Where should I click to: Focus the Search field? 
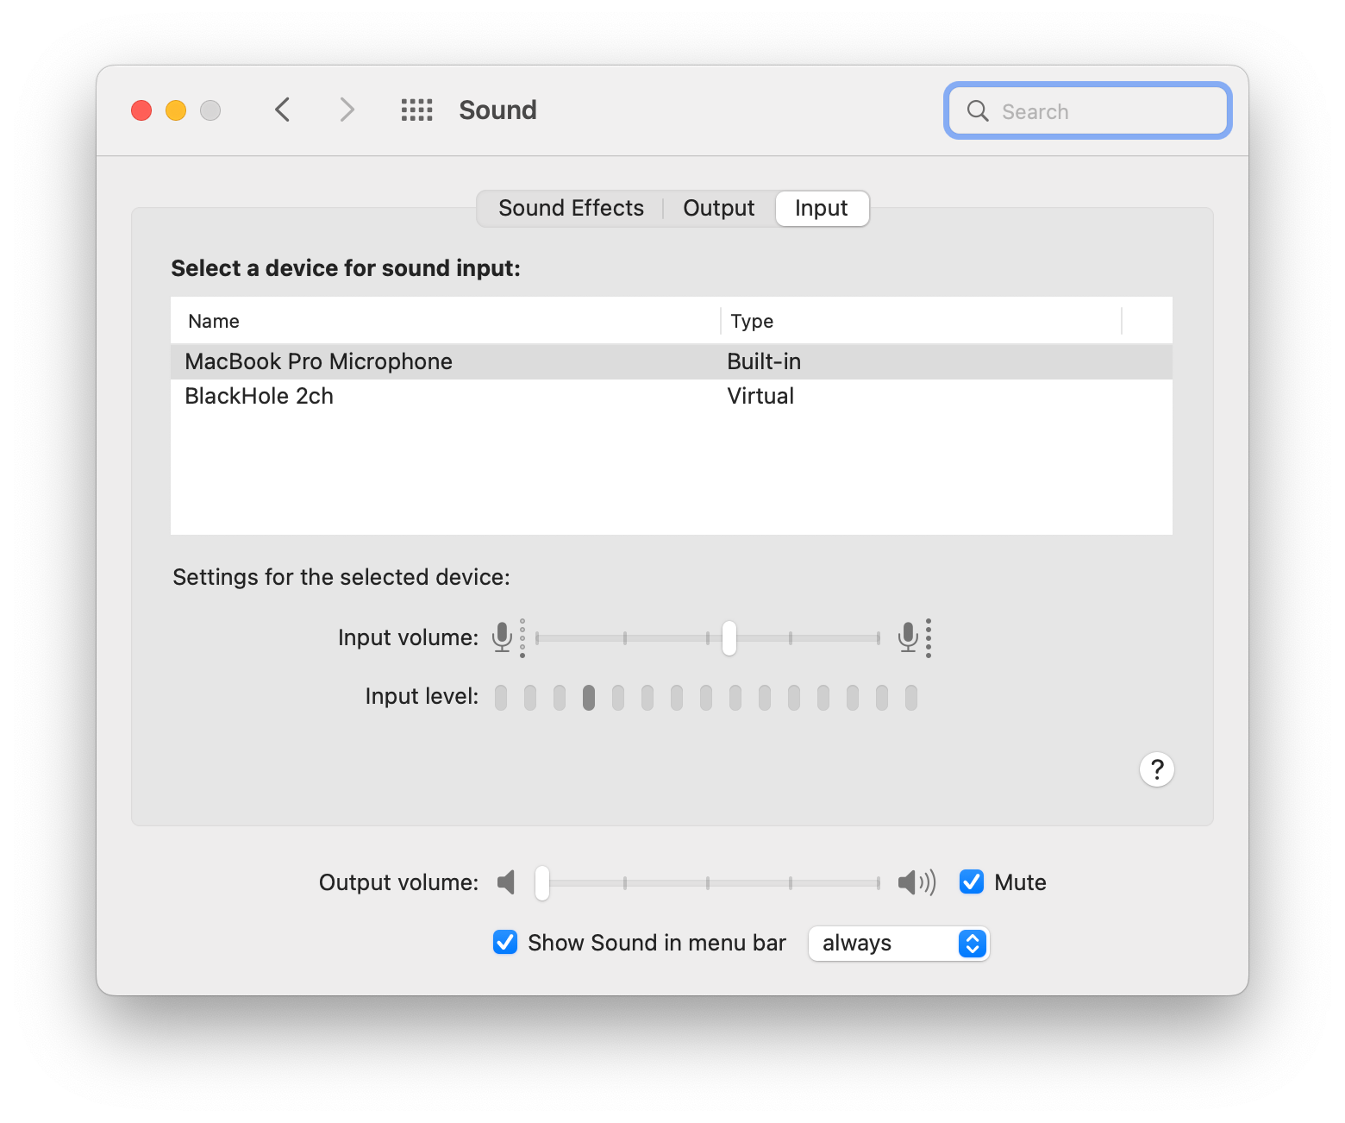tap(1088, 110)
